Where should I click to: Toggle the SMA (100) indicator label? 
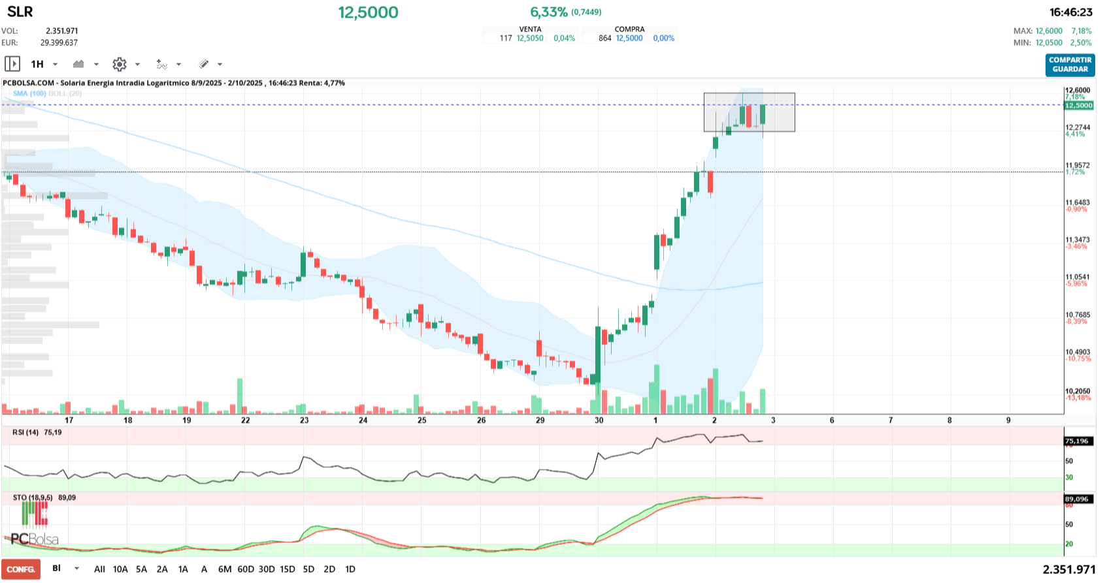click(29, 93)
